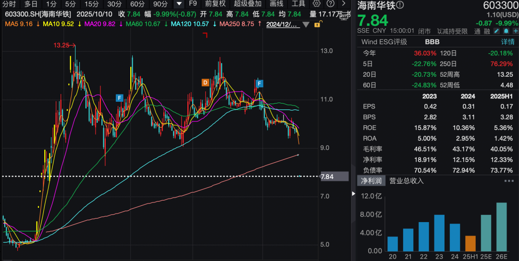Open the 详情 ESG details link
The image size is (519, 261).
tap(507, 42)
